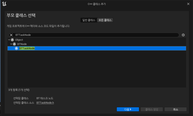Close the C++ 클래스 추가 dialog

pos(188,4)
